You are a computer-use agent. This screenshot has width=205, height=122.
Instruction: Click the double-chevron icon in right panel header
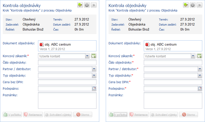(199, 5)
